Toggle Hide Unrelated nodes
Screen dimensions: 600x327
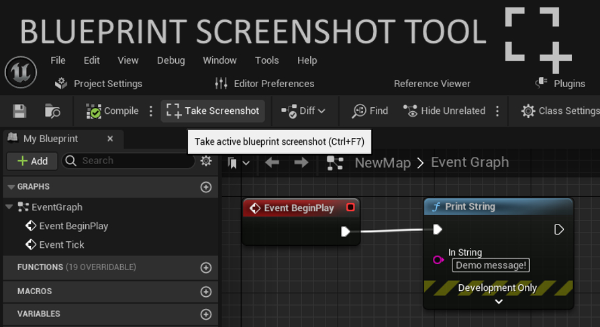pos(445,111)
